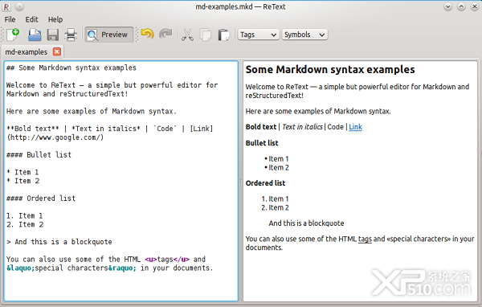Cut selection with the scissors icon
The image size is (482, 307).
(187, 35)
